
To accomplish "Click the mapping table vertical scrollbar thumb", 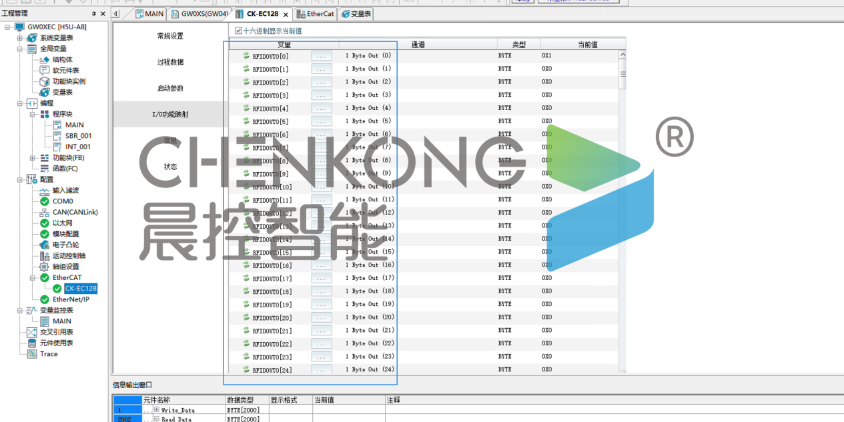I will (623, 75).
